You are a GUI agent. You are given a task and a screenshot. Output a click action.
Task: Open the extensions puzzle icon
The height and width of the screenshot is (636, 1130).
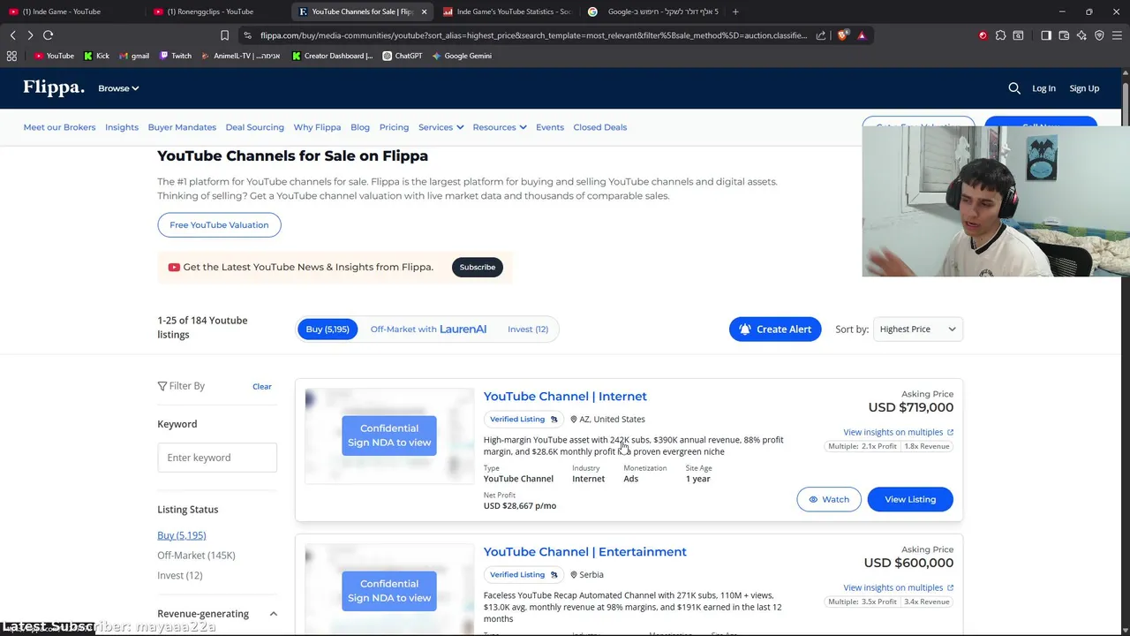[1000, 35]
